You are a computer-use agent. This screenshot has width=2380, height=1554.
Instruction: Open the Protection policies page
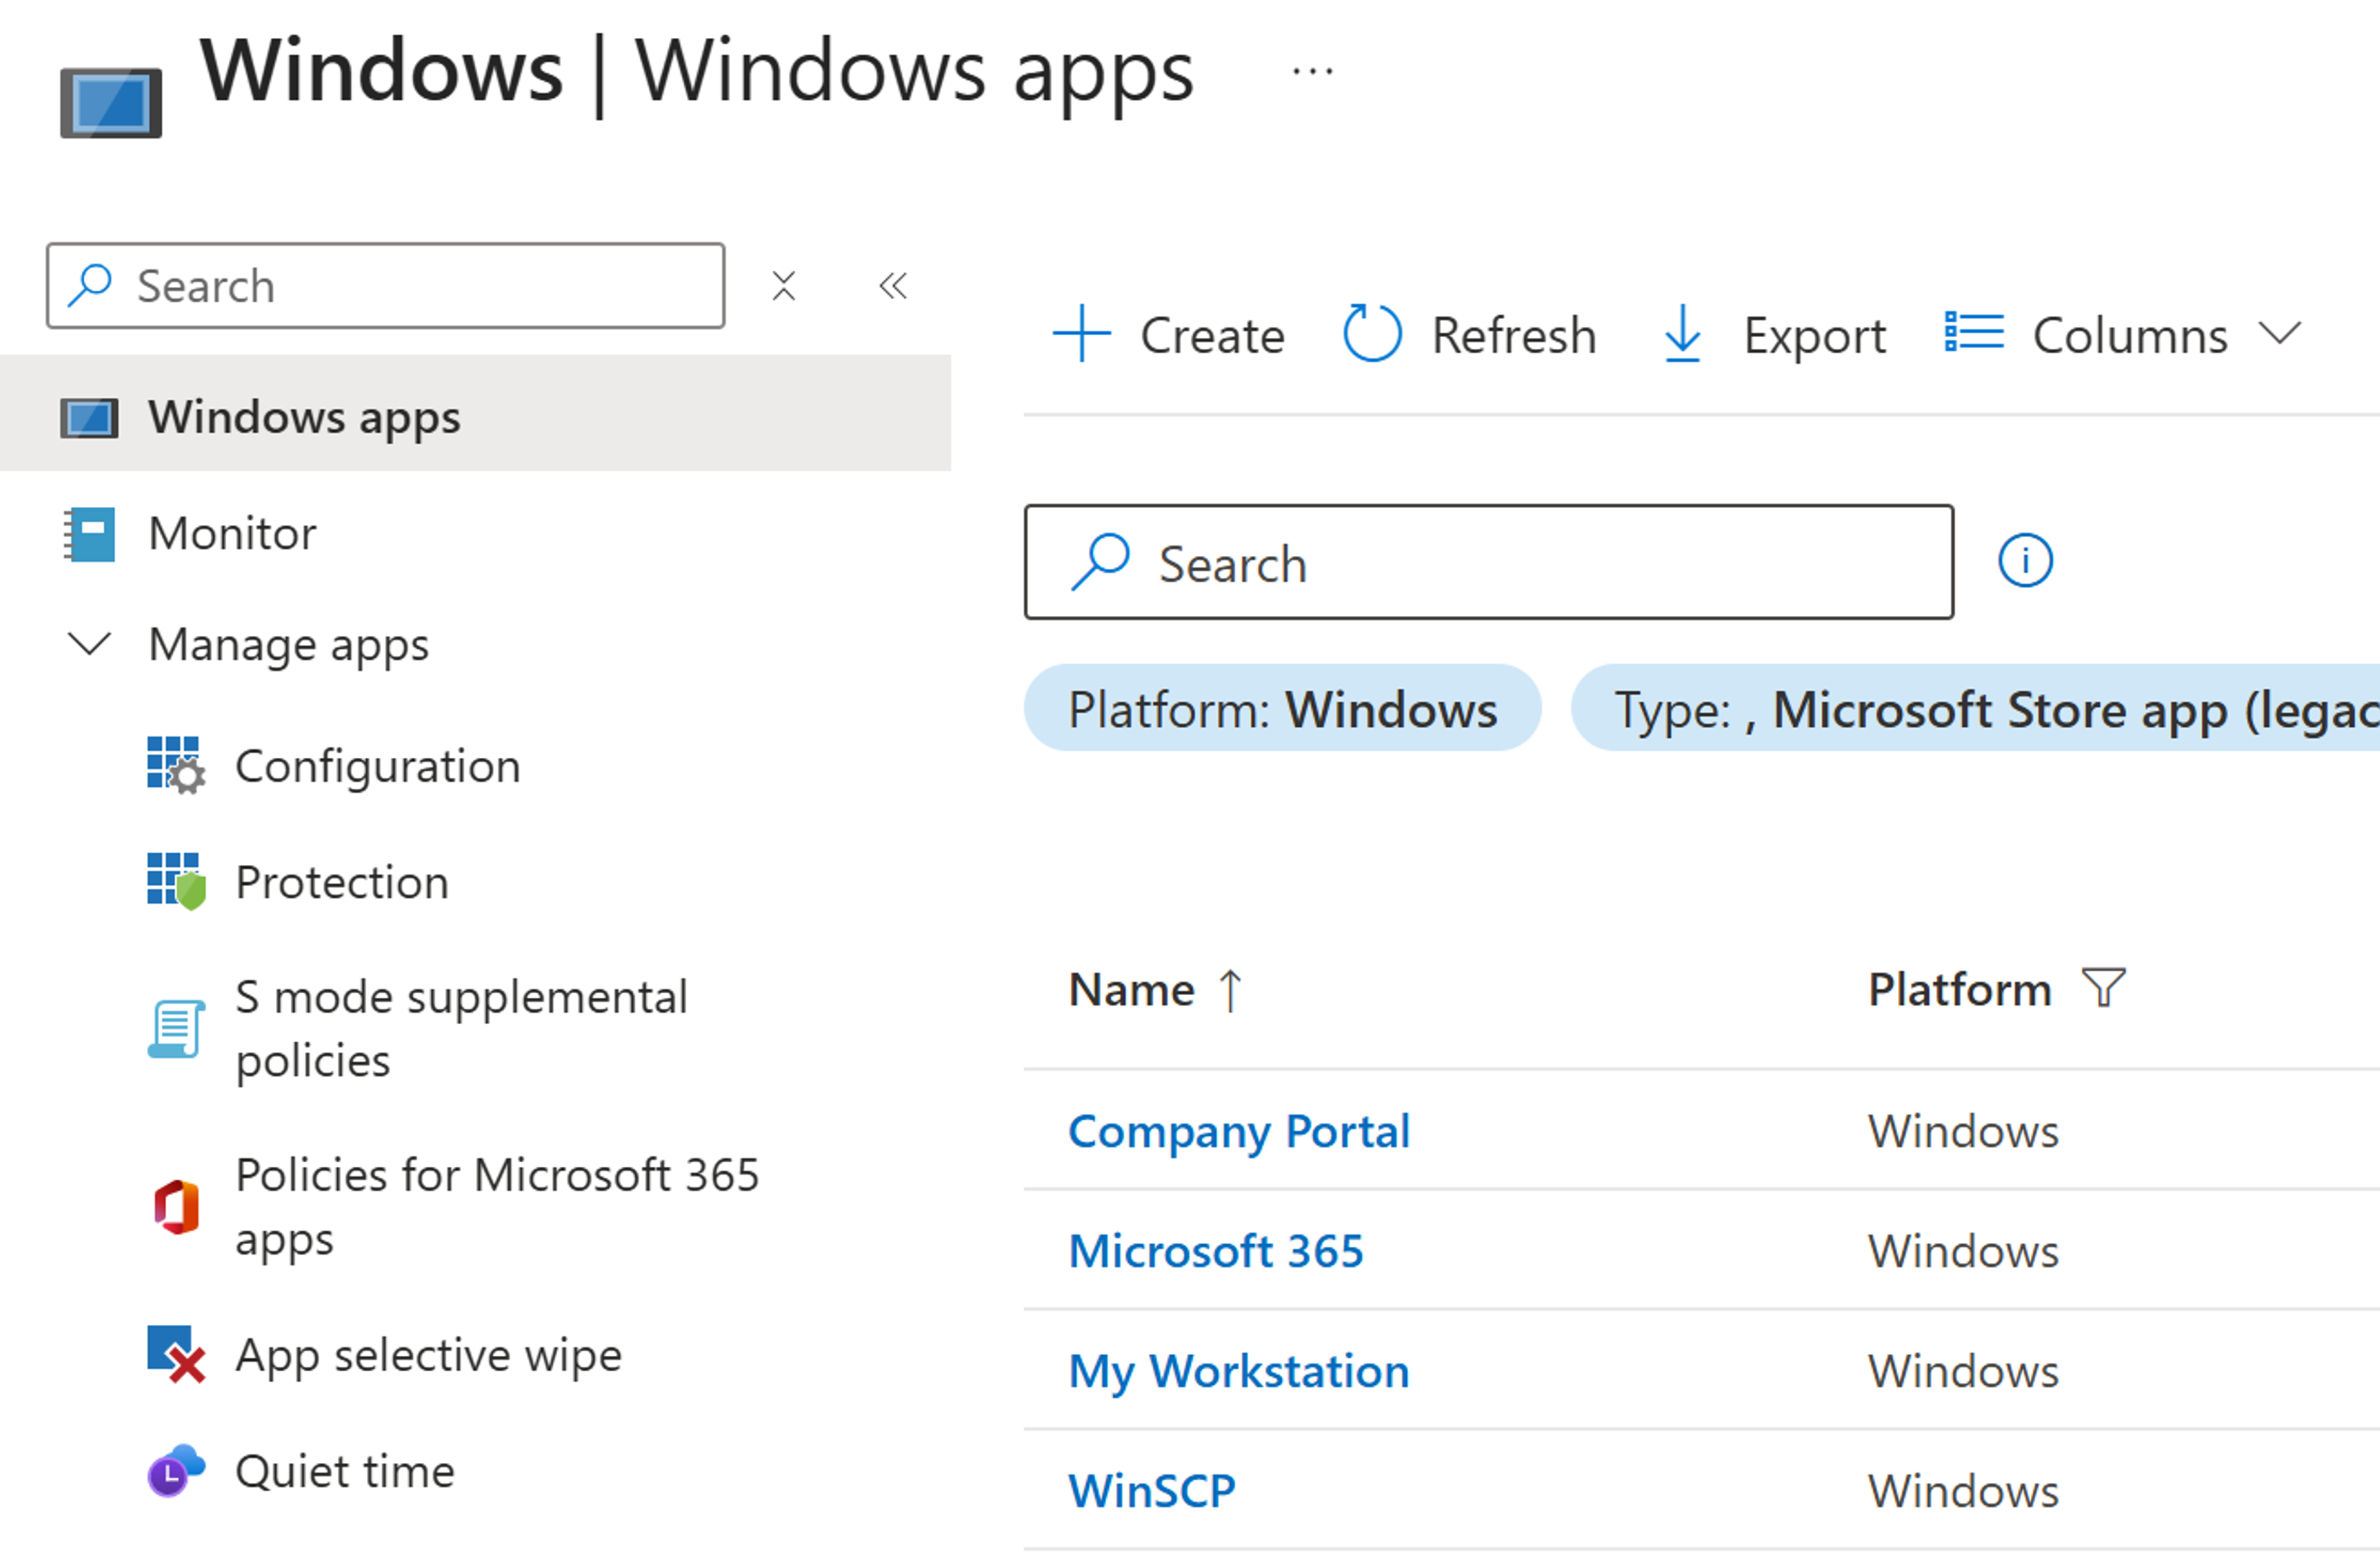click(x=342, y=883)
